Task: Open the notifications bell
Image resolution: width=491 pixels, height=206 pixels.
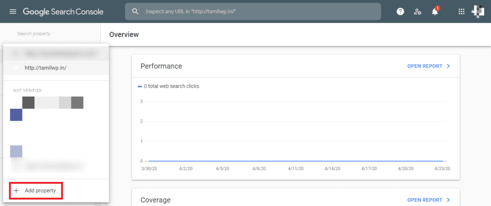Action: [435, 11]
